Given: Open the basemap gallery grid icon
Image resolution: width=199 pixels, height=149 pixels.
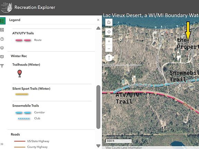Looking at the screenshot, I should pos(2,30).
